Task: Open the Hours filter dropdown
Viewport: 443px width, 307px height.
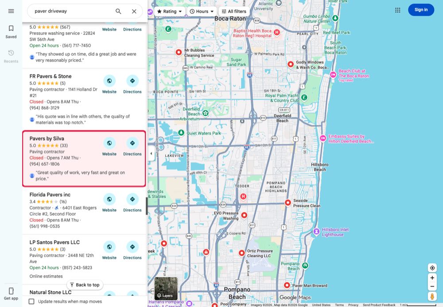Action: 202,12
